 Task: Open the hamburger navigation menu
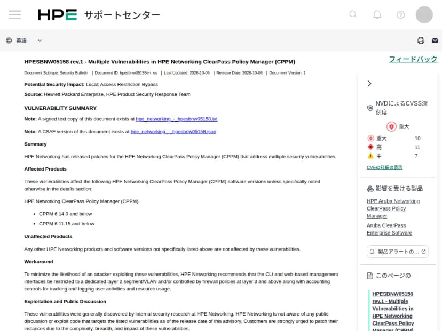[14, 14]
